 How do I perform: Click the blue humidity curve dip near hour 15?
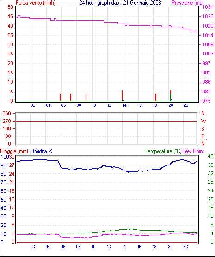point(129,172)
